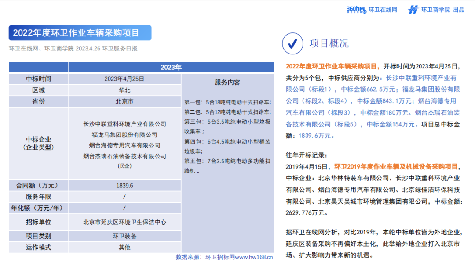Click the 中标金额154万元 blue text

coord(391,124)
